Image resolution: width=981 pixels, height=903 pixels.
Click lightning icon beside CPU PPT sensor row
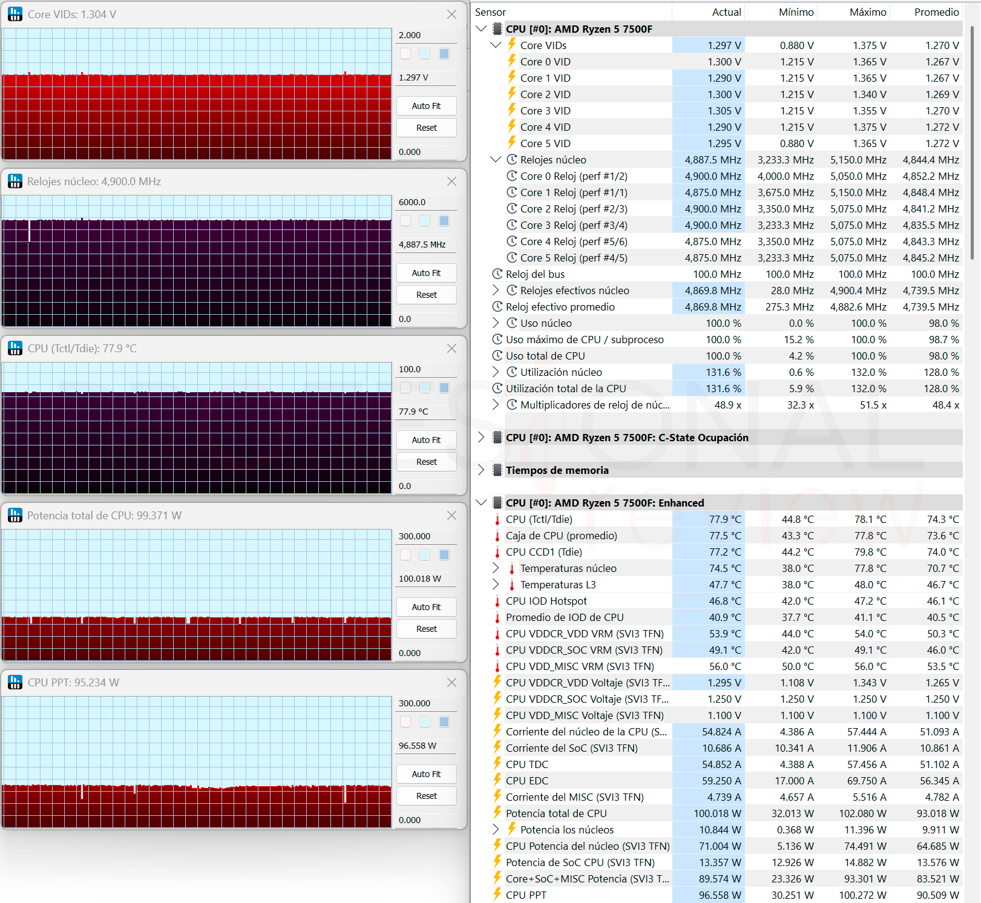(x=497, y=895)
